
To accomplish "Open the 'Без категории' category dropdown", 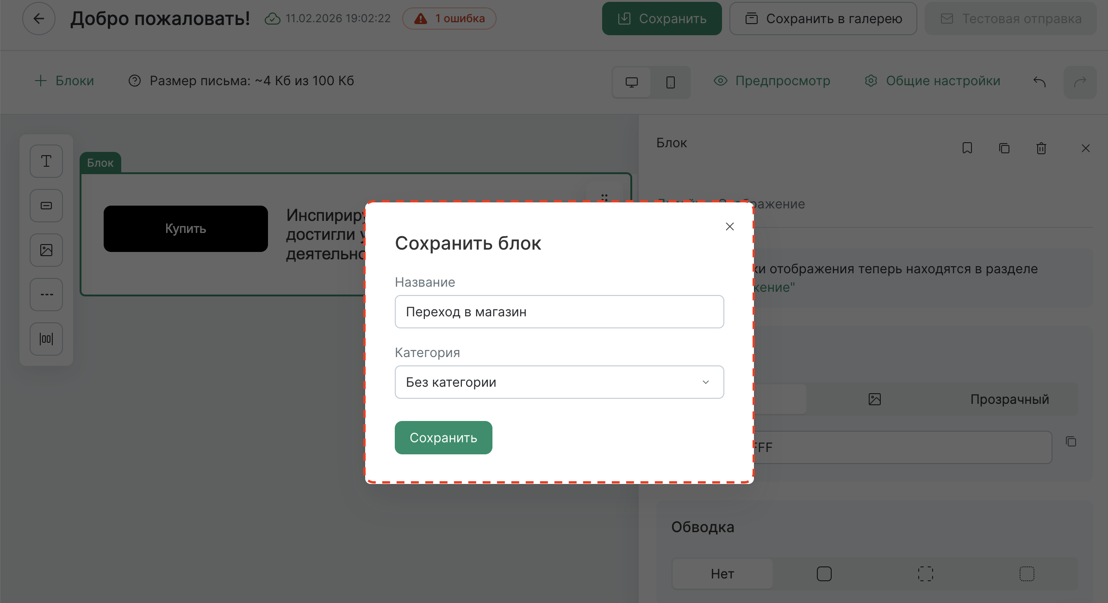I will point(559,382).
